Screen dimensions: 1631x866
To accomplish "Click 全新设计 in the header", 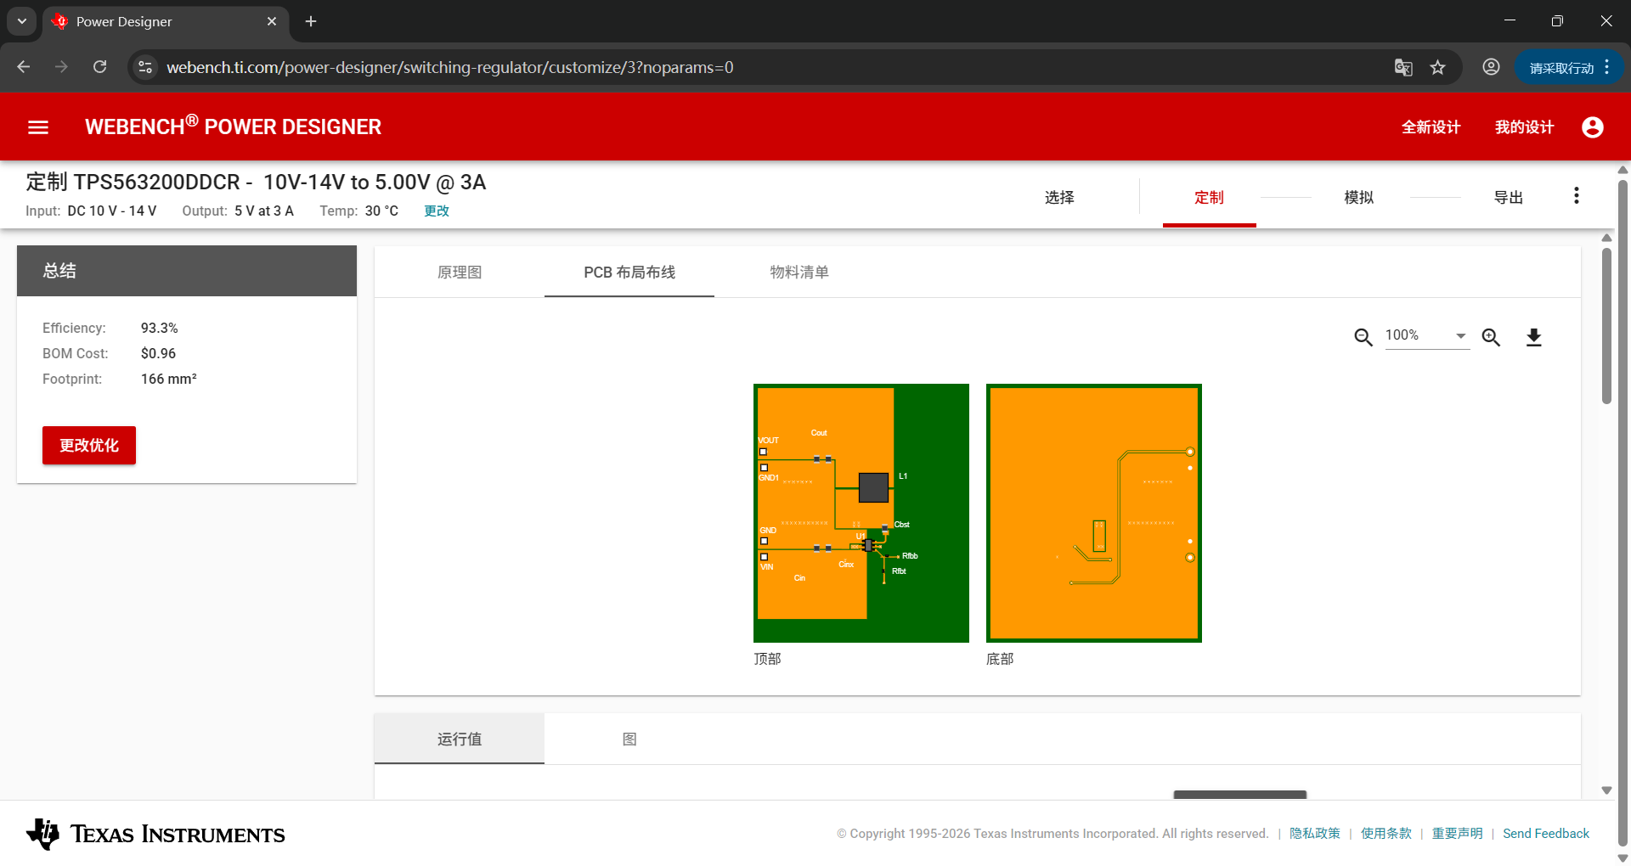I will coord(1431,127).
